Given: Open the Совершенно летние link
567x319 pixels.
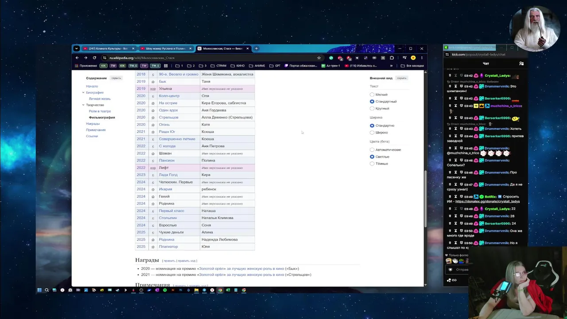Looking at the screenshot, I should (177, 139).
